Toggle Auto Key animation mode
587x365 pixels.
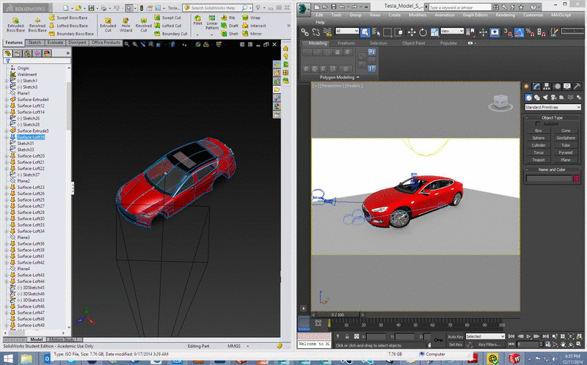pos(455,336)
